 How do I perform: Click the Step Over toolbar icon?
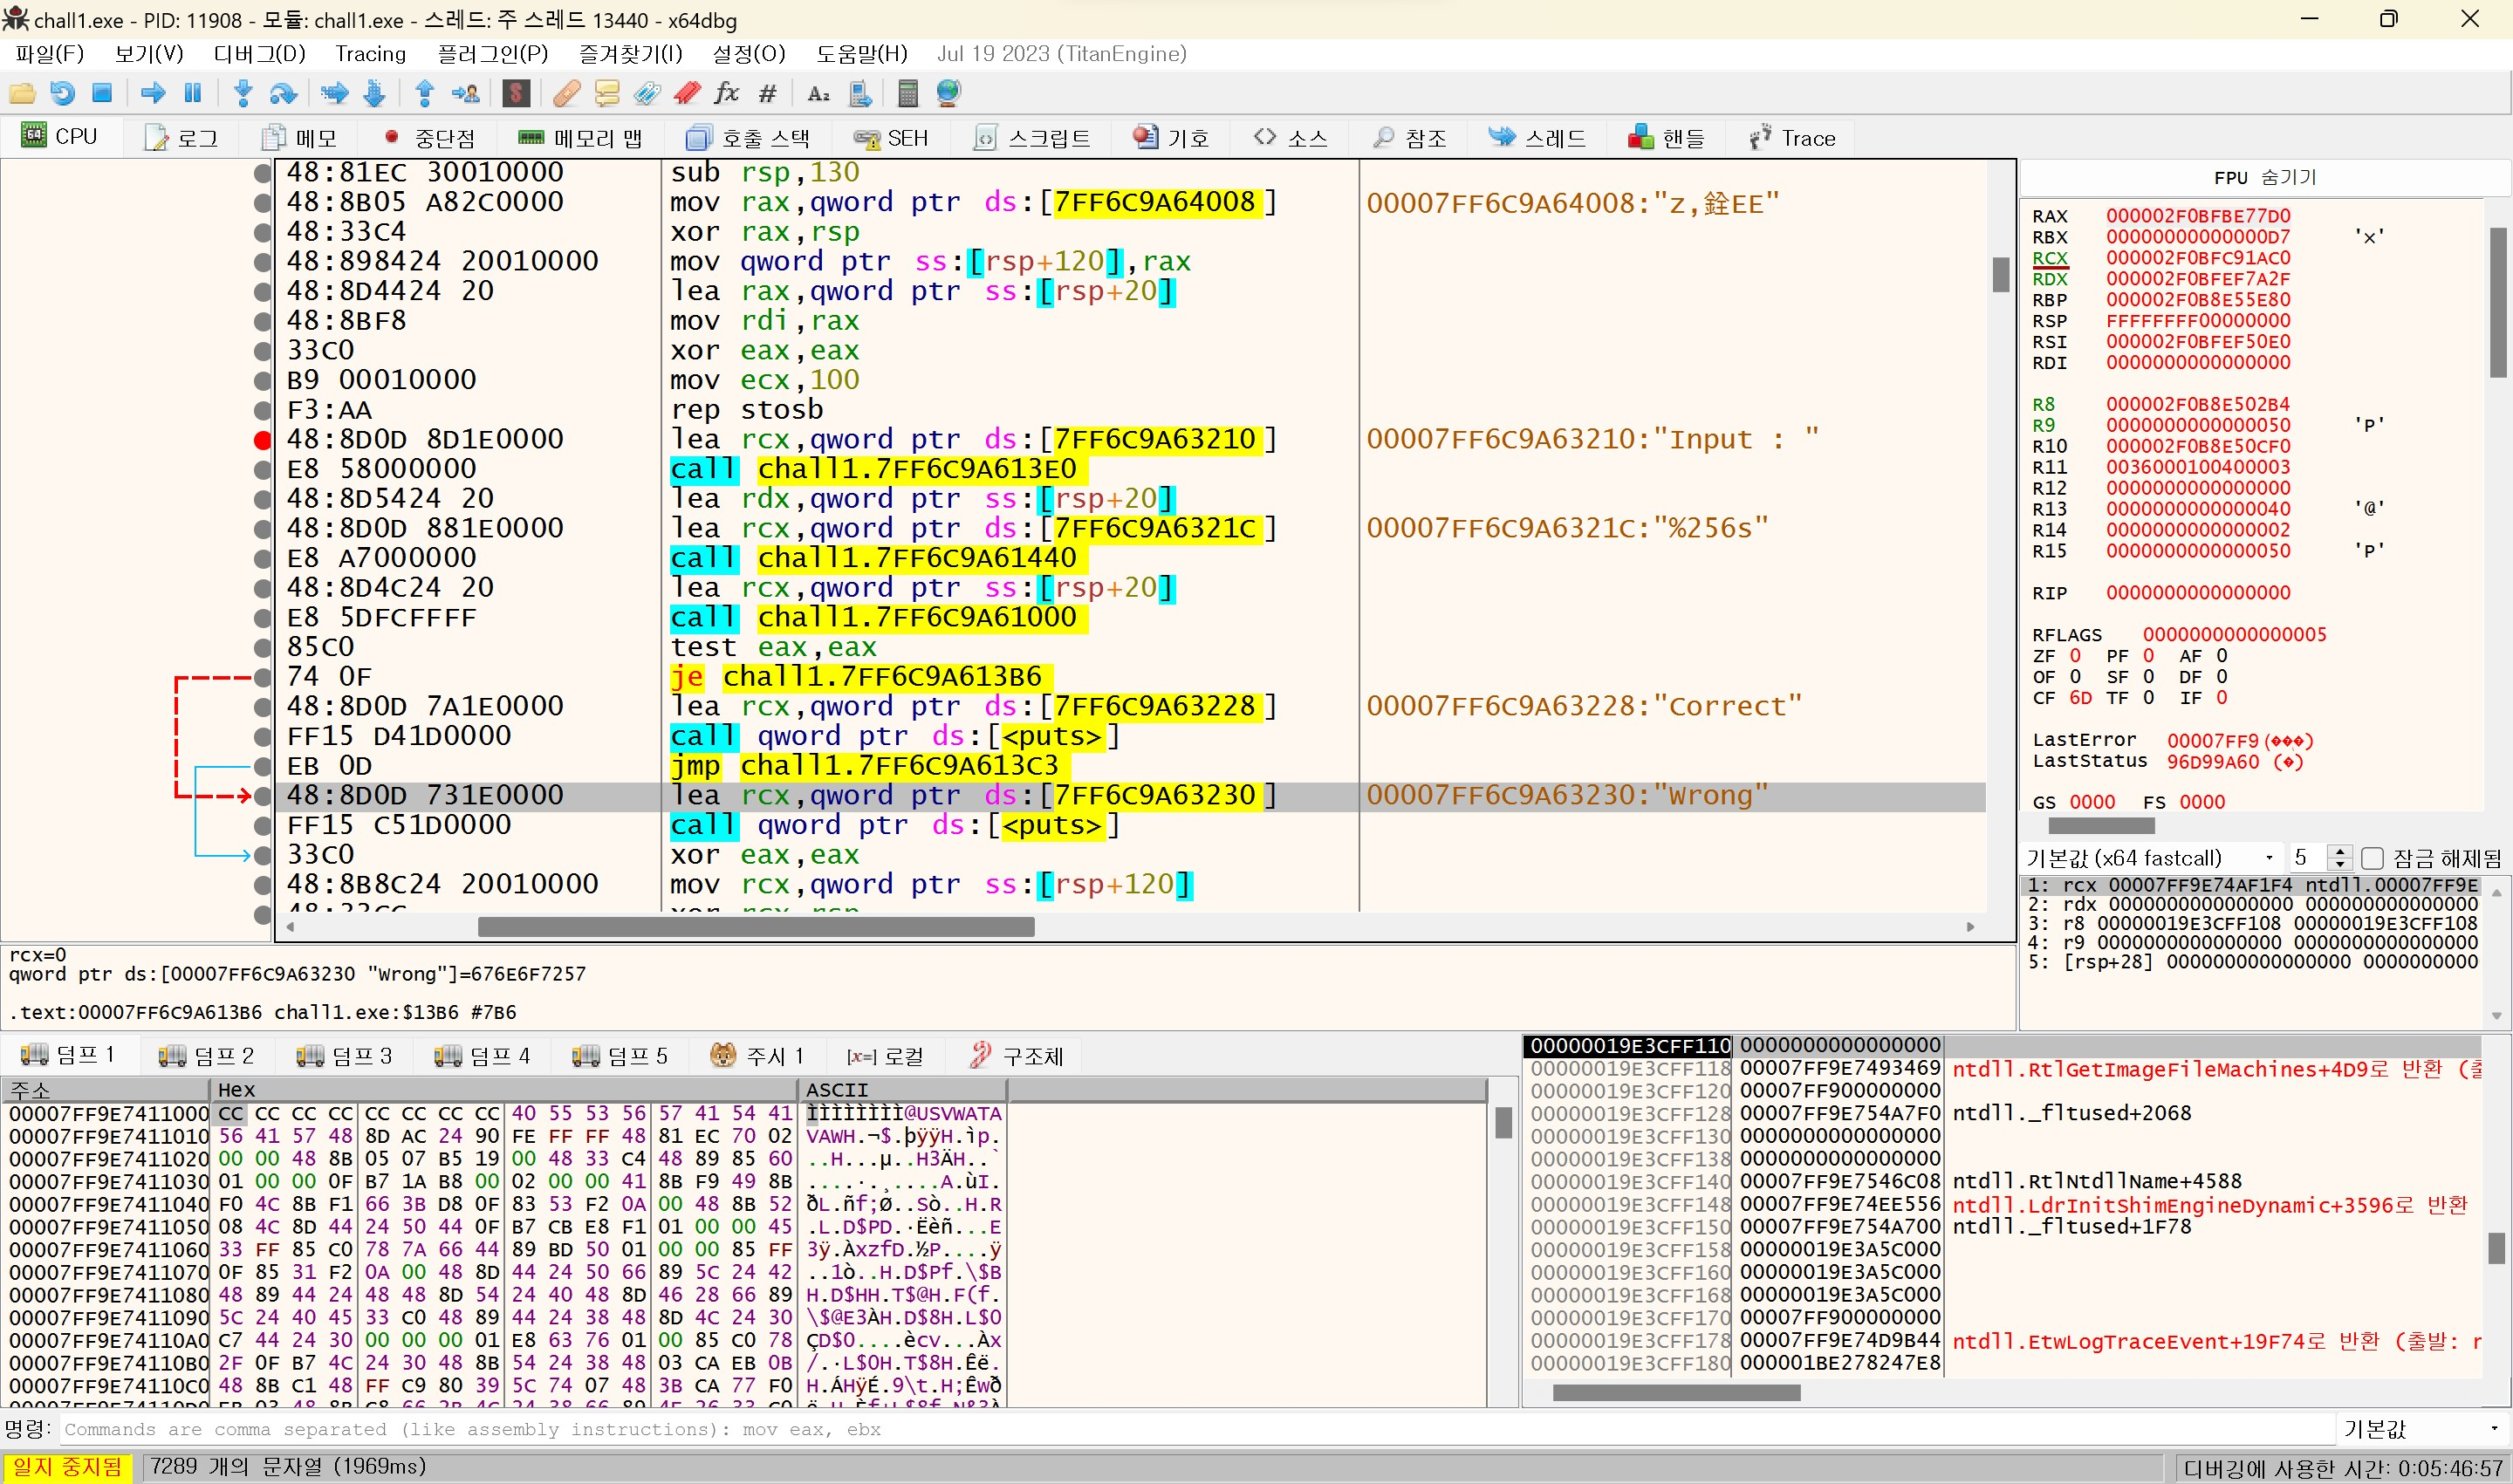coord(283,93)
